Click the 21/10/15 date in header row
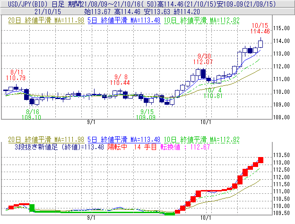Image resolution: width=295 pixels, height=224 pixels. tap(48, 12)
